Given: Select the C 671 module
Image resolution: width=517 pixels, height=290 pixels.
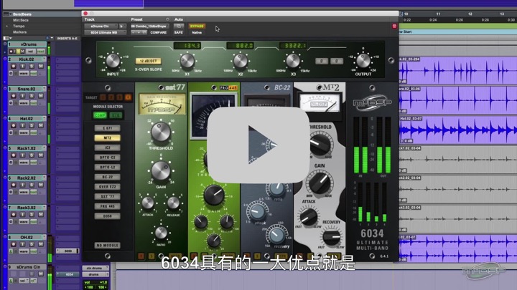Looking at the screenshot, I should pyautogui.click(x=108, y=128).
